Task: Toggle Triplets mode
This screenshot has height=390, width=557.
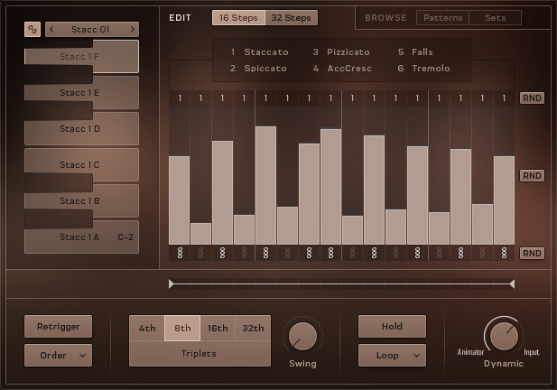Action: [x=200, y=354]
